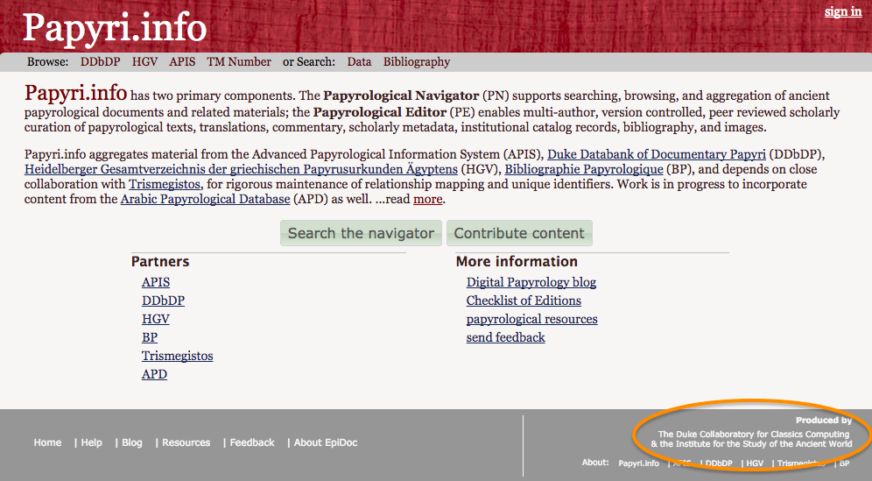Click the bold Papyrological Editor text

(380, 112)
